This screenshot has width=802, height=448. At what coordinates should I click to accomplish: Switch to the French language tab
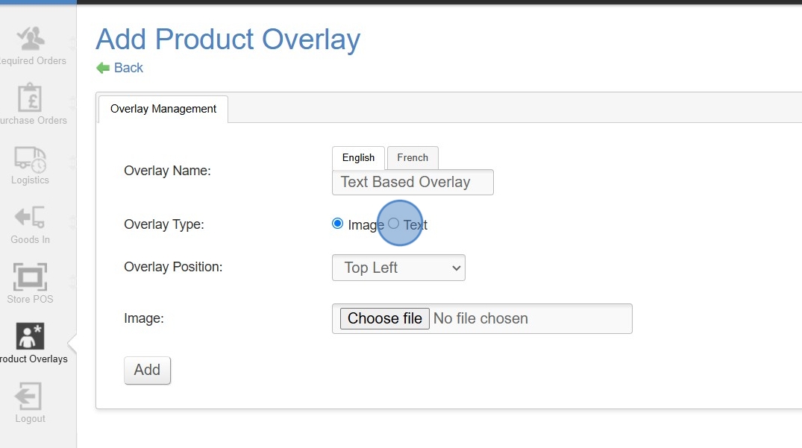413,158
